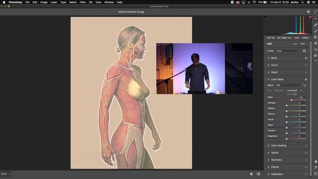
Task: Activate the Color Mixer targeted adjustment tool
Action: coord(305,85)
